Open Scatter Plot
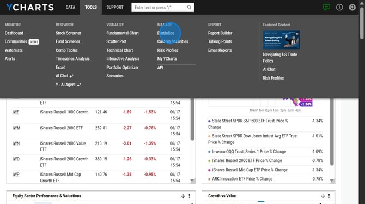 pos(117,41)
